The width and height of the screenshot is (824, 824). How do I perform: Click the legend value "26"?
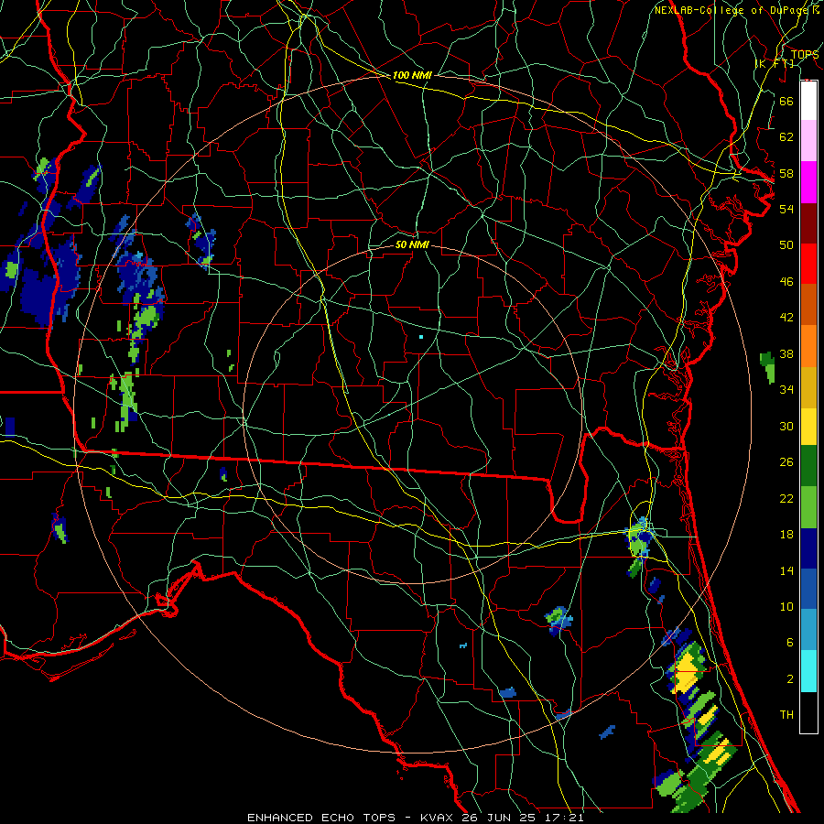[x=786, y=462]
